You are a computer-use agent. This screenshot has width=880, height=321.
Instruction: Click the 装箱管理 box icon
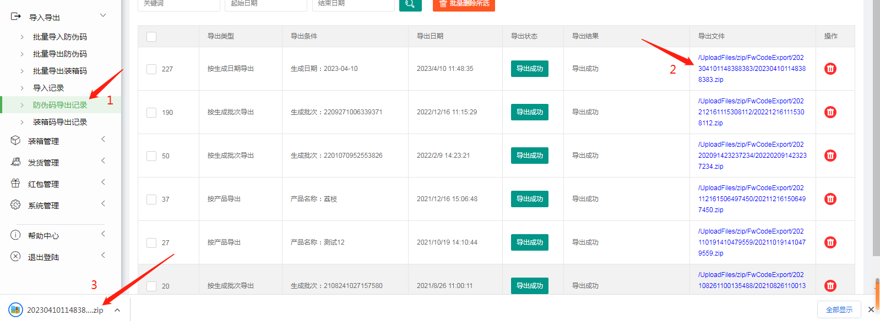[x=15, y=141]
